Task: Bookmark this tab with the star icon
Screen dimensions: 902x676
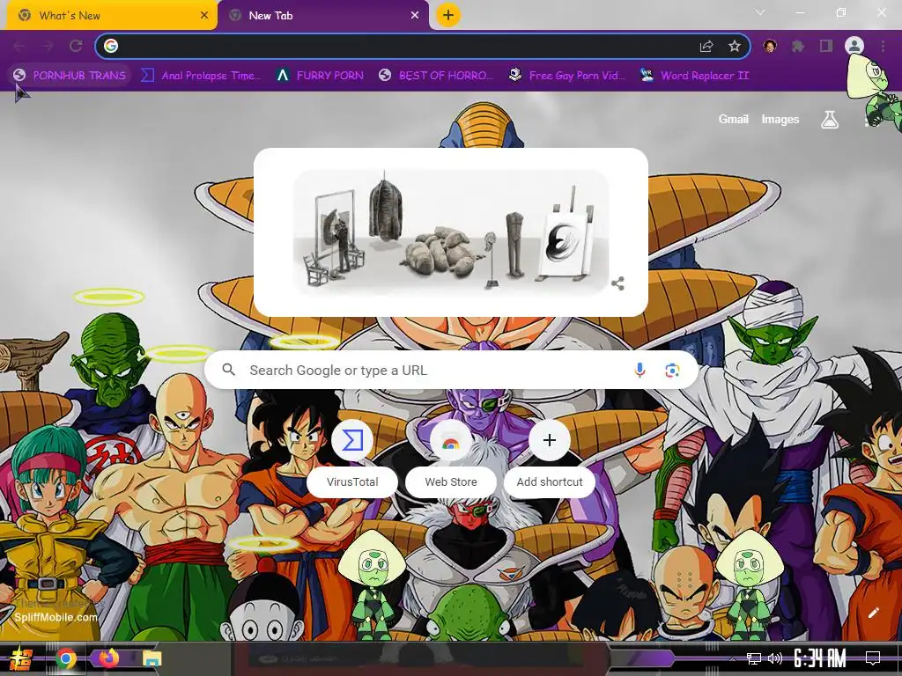Action: 734,46
